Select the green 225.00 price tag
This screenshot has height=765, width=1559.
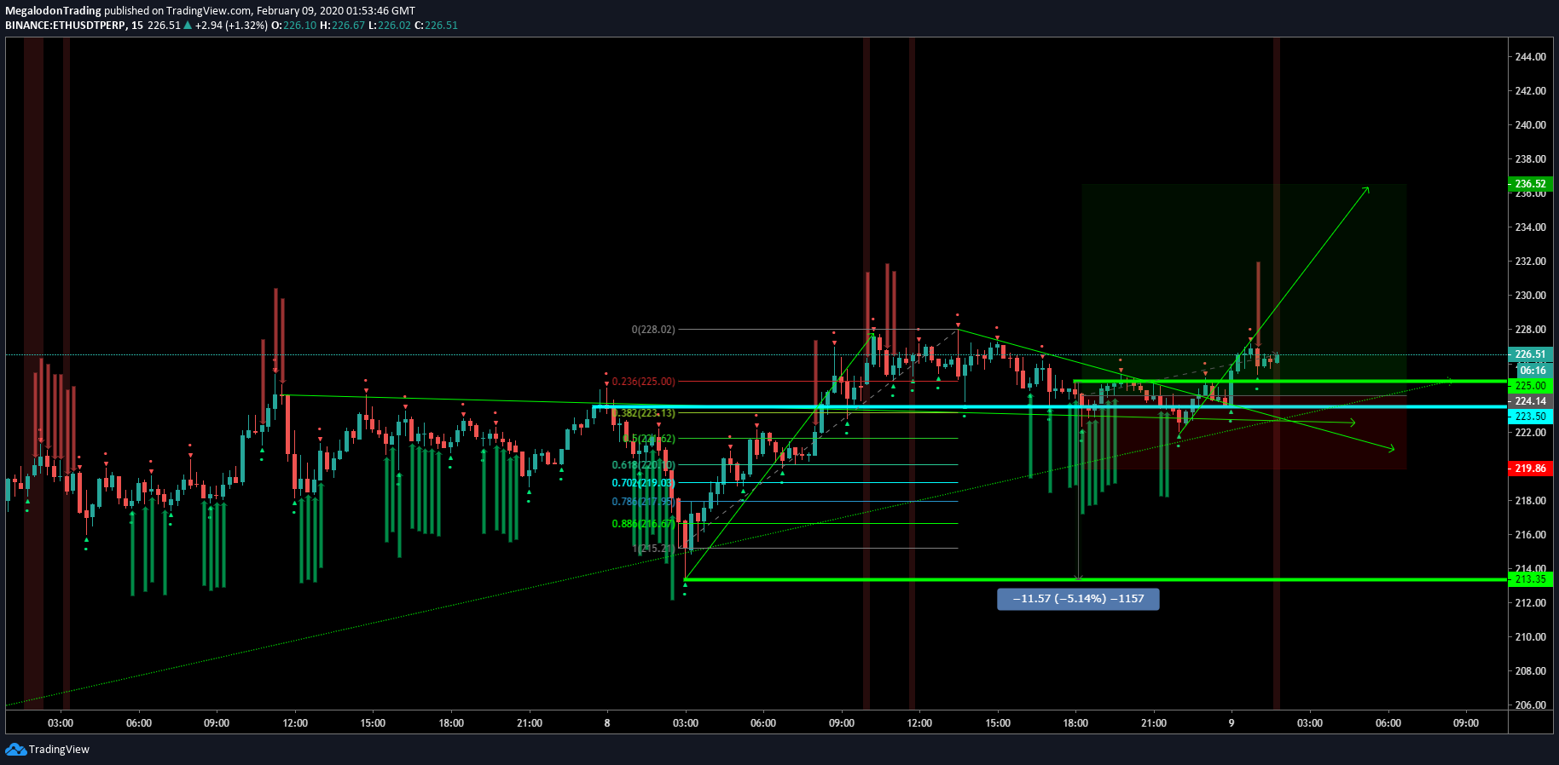coord(1530,386)
